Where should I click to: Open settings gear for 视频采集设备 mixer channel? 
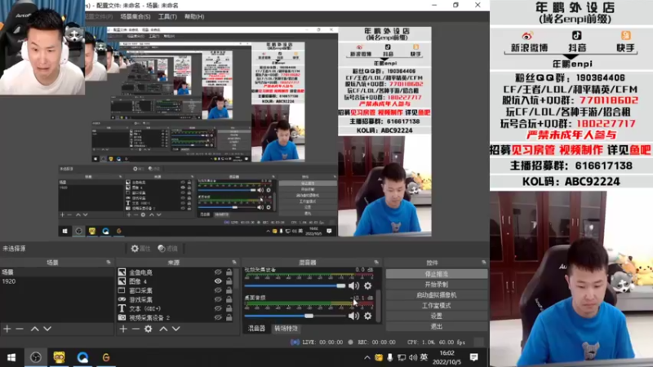coord(368,286)
